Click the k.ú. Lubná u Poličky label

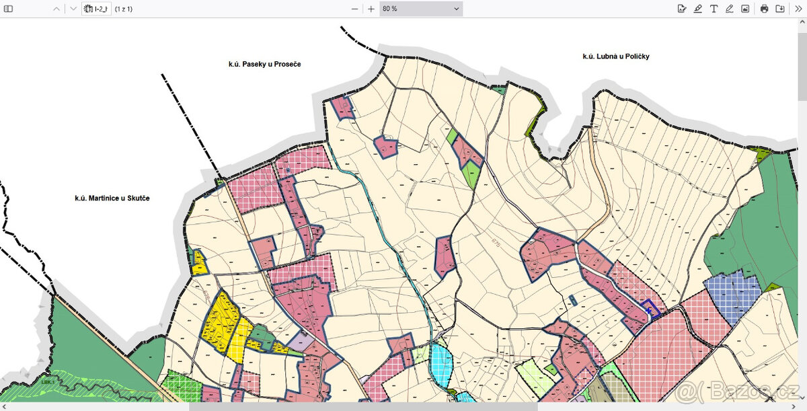point(616,57)
